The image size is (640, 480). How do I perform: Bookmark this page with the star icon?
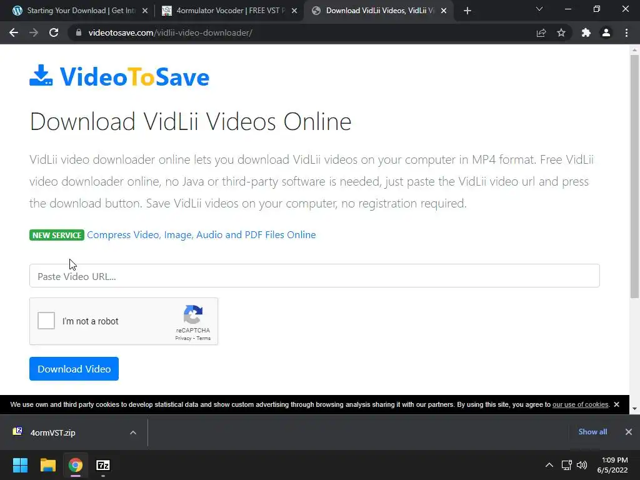pyautogui.click(x=561, y=32)
